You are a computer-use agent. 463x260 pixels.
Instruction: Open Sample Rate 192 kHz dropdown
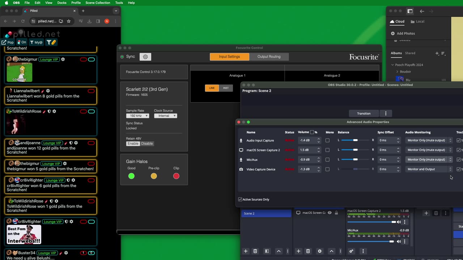coord(137,116)
